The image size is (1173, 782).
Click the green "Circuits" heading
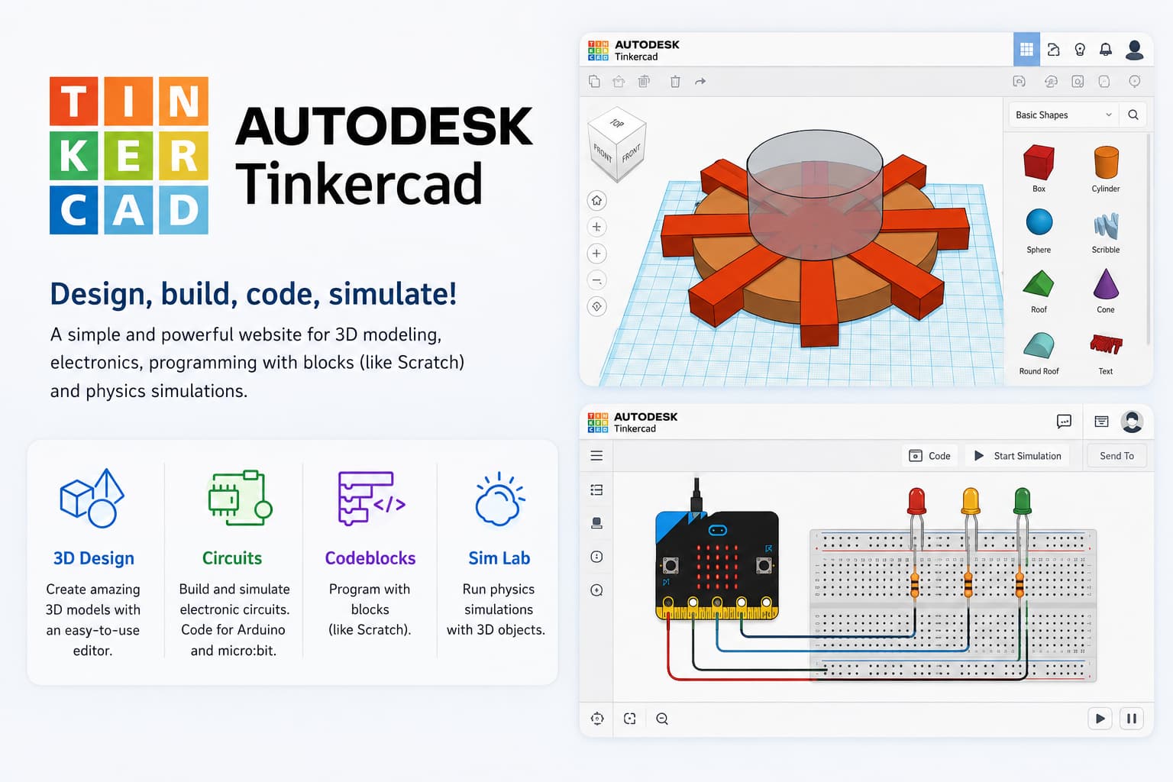232,558
